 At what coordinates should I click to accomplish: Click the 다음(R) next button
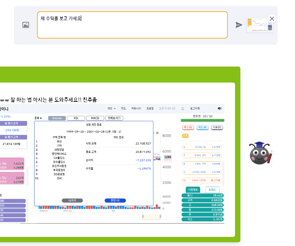tap(217, 127)
